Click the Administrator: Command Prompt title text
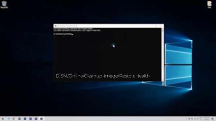The image size is (216, 121). coord(67,26)
